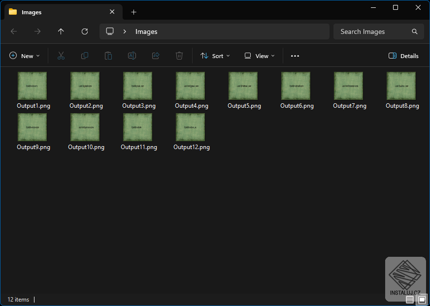Viewport: 430px width, 306px height.
Task: Select the Output7.png thumbnail
Action: point(348,86)
